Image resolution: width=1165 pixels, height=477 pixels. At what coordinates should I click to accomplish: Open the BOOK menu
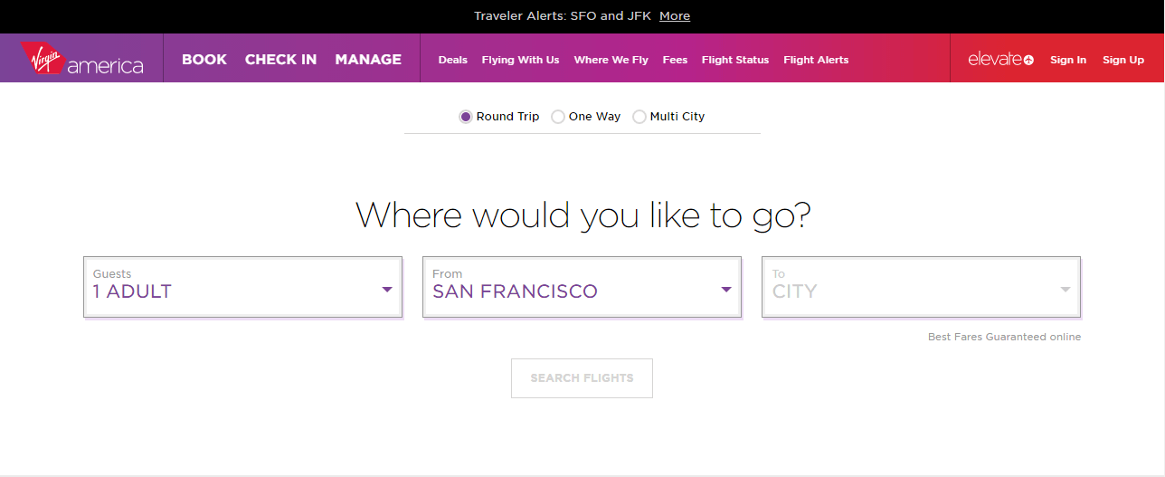(x=204, y=60)
